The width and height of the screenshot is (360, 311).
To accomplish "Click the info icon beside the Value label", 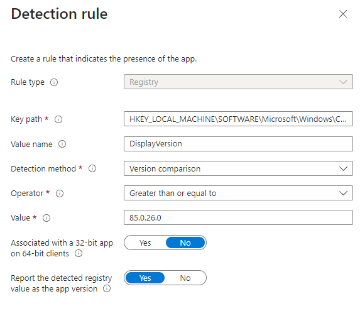I will point(46,218).
